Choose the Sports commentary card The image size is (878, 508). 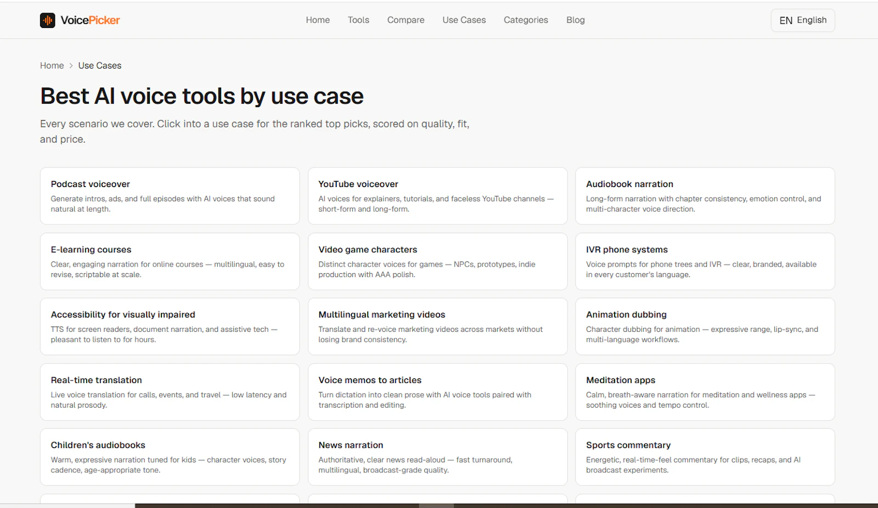click(705, 457)
